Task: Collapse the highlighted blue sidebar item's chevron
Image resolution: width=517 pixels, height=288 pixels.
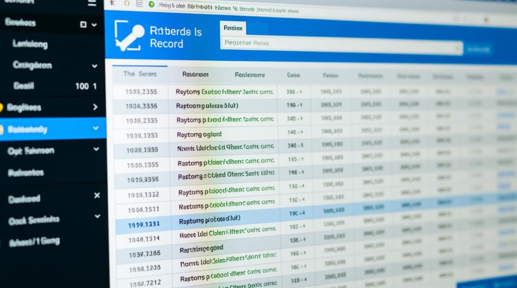Action: (96, 128)
